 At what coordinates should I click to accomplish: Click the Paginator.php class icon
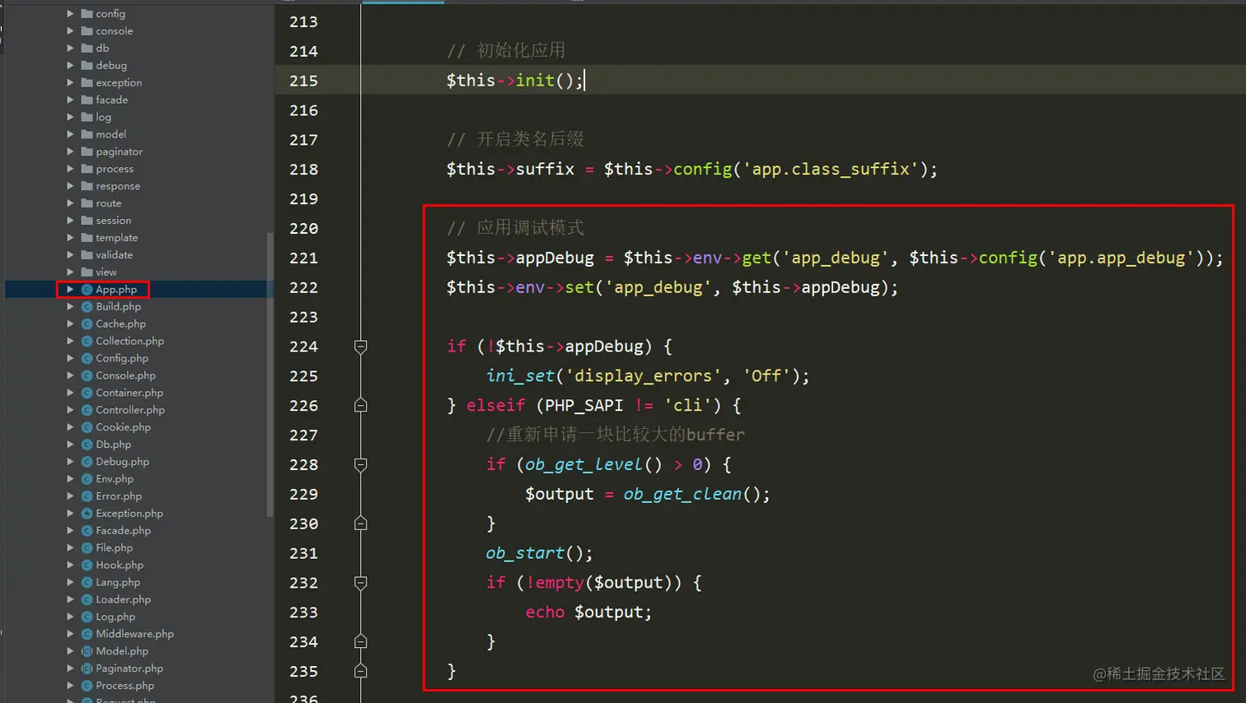tap(87, 669)
